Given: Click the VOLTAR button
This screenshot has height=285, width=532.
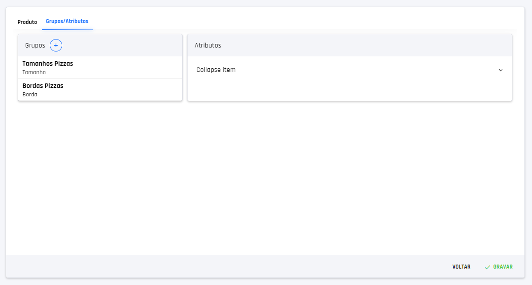Looking at the screenshot, I should [461, 267].
